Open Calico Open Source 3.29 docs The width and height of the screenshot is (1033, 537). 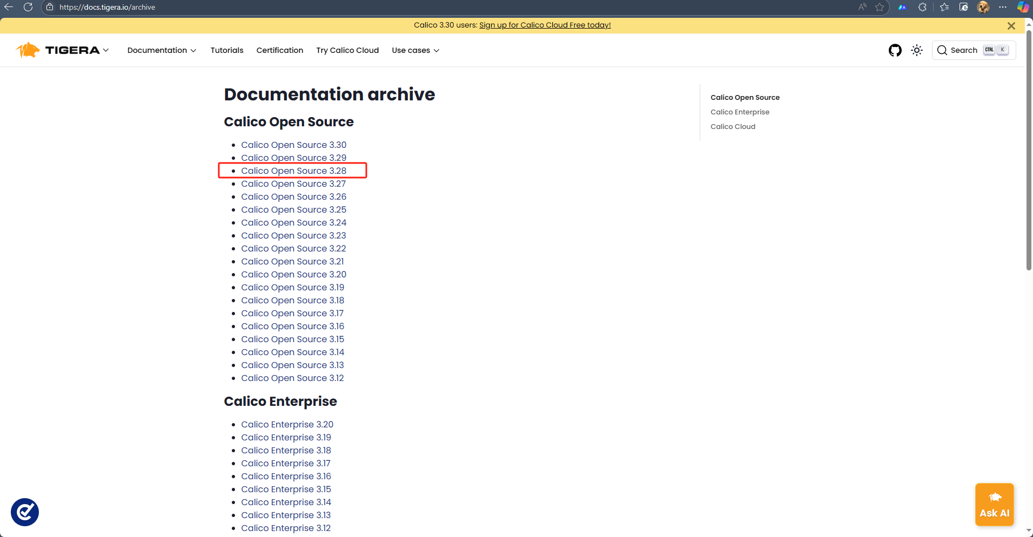coord(293,158)
